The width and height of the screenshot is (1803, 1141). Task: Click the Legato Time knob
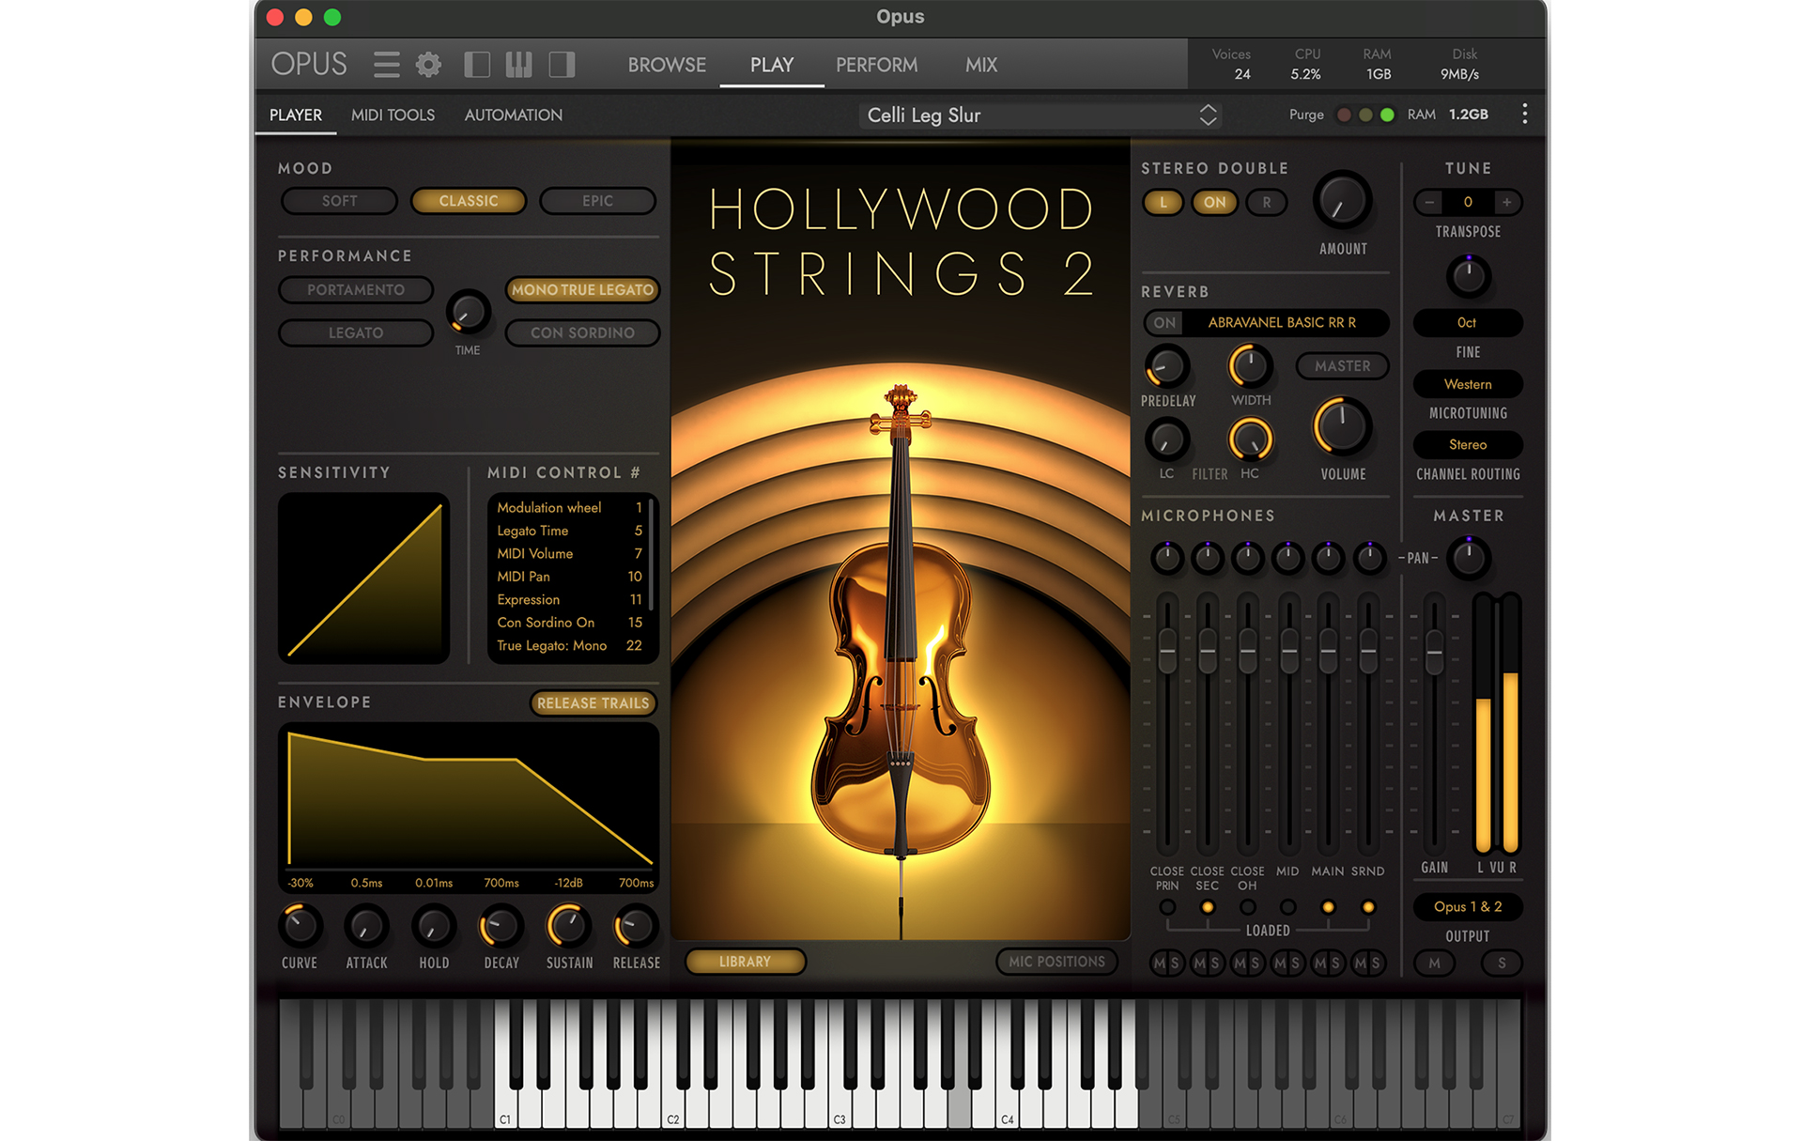(467, 313)
